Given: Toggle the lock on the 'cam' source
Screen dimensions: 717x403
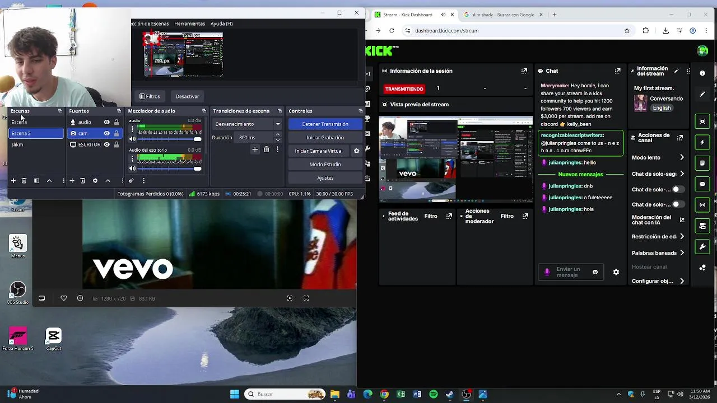Looking at the screenshot, I should pos(116,133).
